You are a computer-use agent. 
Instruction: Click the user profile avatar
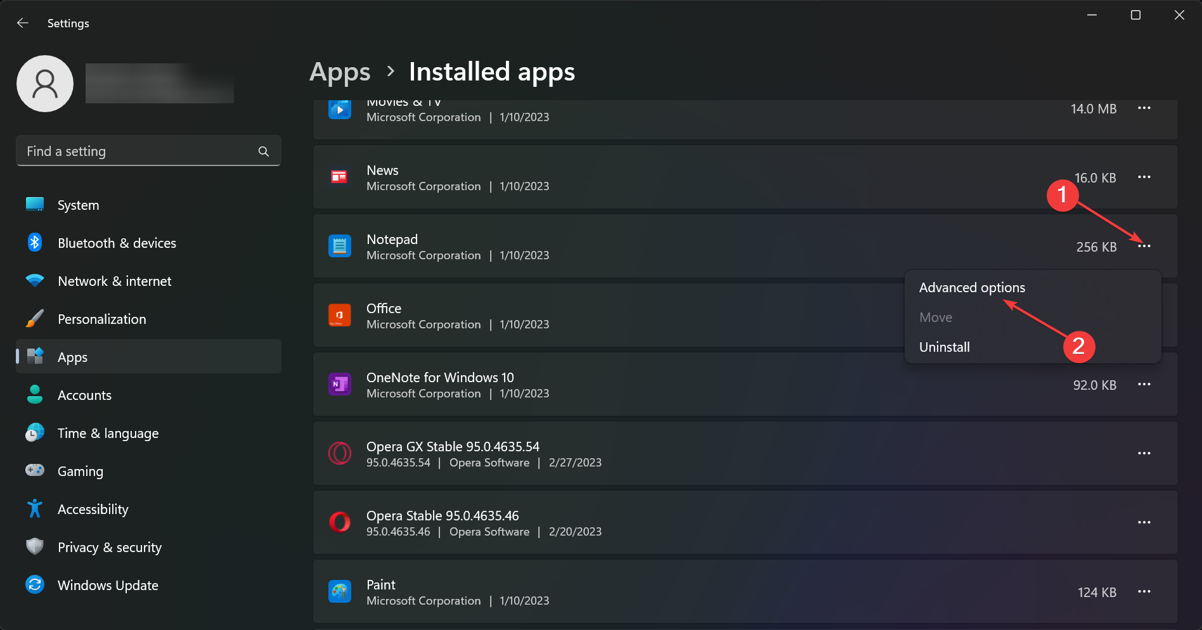[45, 84]
